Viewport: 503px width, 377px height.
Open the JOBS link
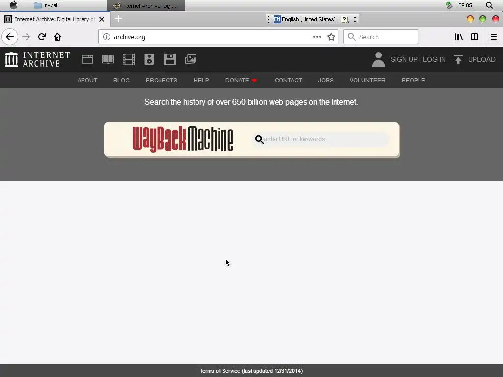[x=326, y=81]
